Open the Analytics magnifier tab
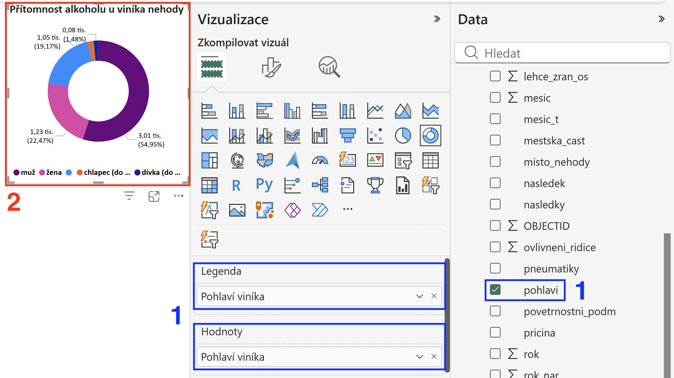The height and width of the screenshot is (378, 674). point(329,67)
